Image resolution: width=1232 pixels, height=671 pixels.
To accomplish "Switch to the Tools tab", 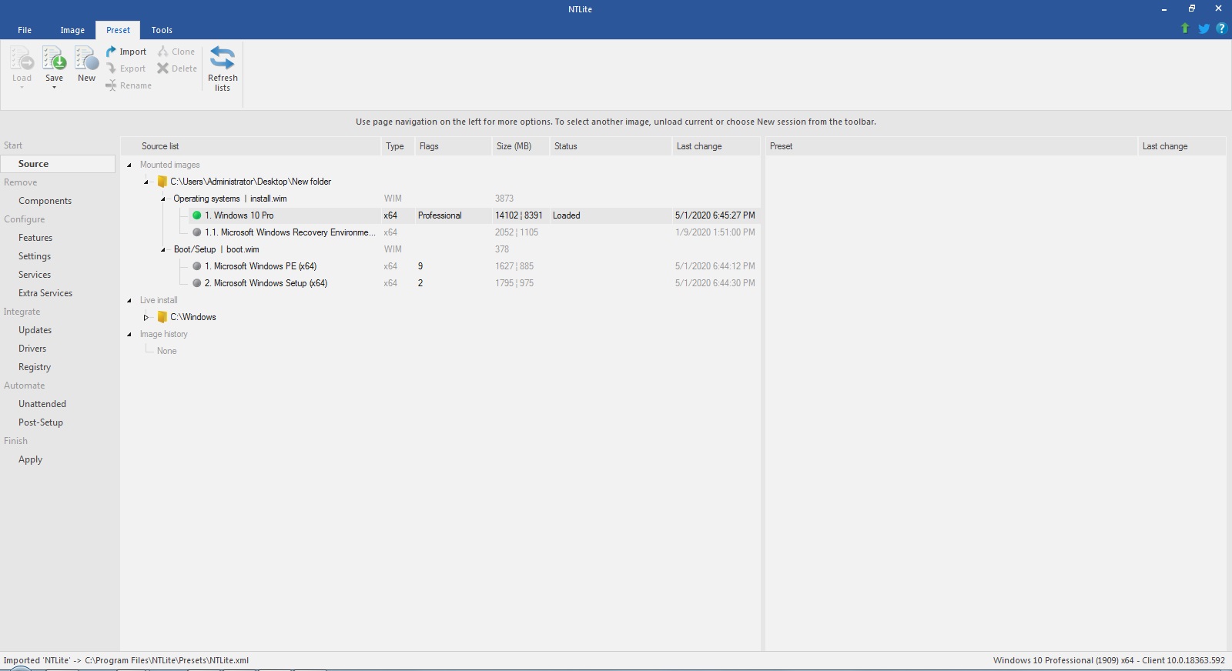I will click(162, 30).
